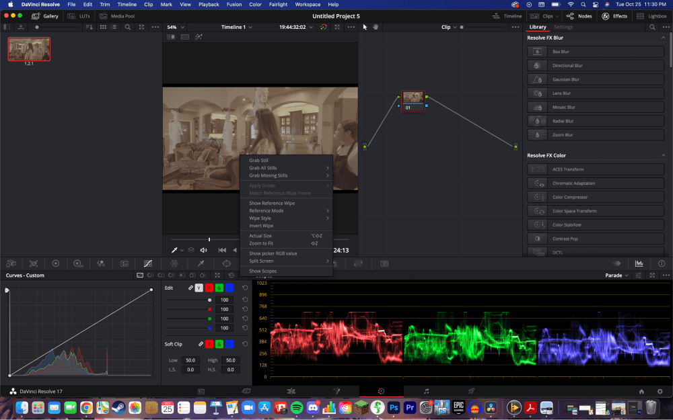
Task: Open Project Settings gear icon
Action: pyautogui.click(x=660, y=391)
